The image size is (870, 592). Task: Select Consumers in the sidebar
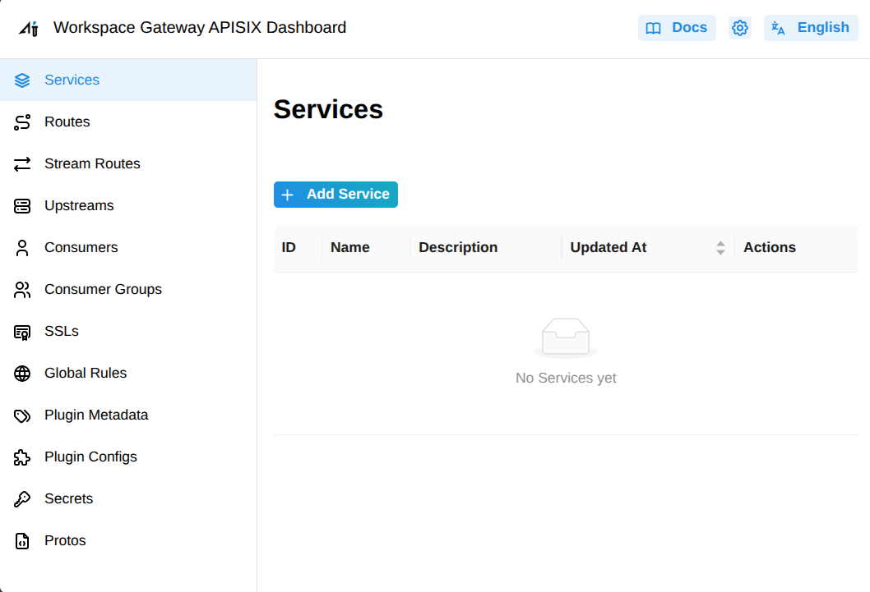point(128,247)
